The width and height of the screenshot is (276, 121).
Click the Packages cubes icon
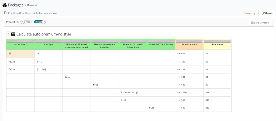5,5
